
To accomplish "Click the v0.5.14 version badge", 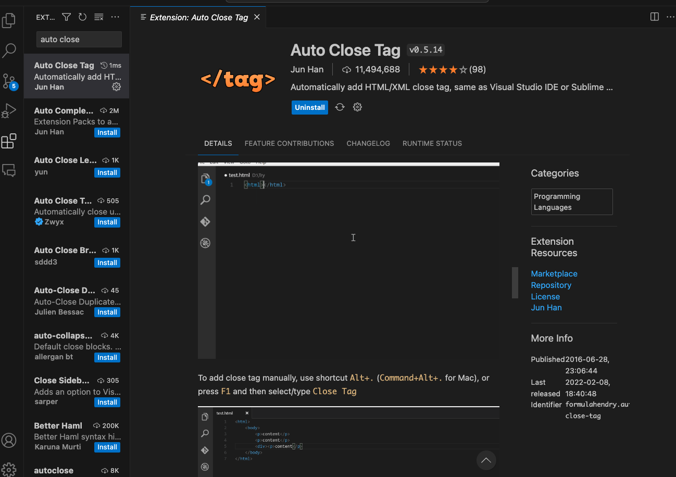I will pyautogui.click(x=425, y=50).
